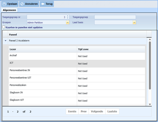Click Not Used for Personeelsentree UIT
The width and height of the screenshot is (158, 122).
point(83,79)
